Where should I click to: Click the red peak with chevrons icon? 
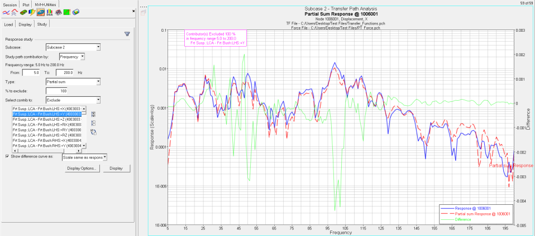(15, 13)
